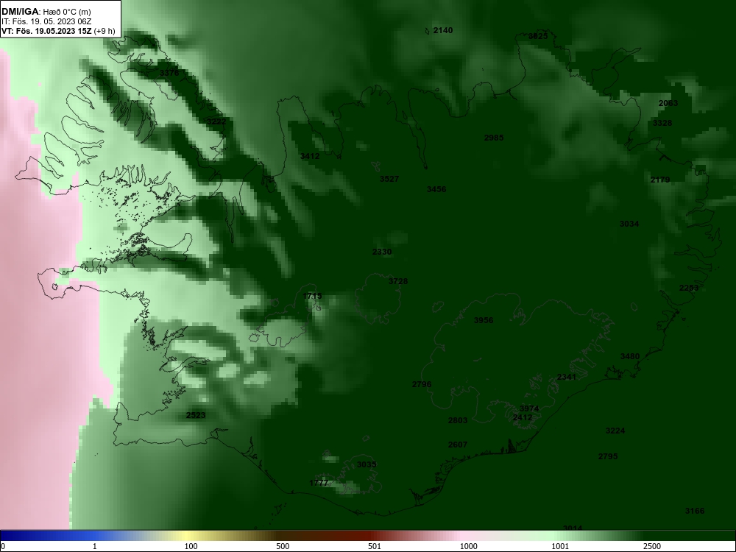
Task: Click the color scale label 501
Action: coord(375,546)
